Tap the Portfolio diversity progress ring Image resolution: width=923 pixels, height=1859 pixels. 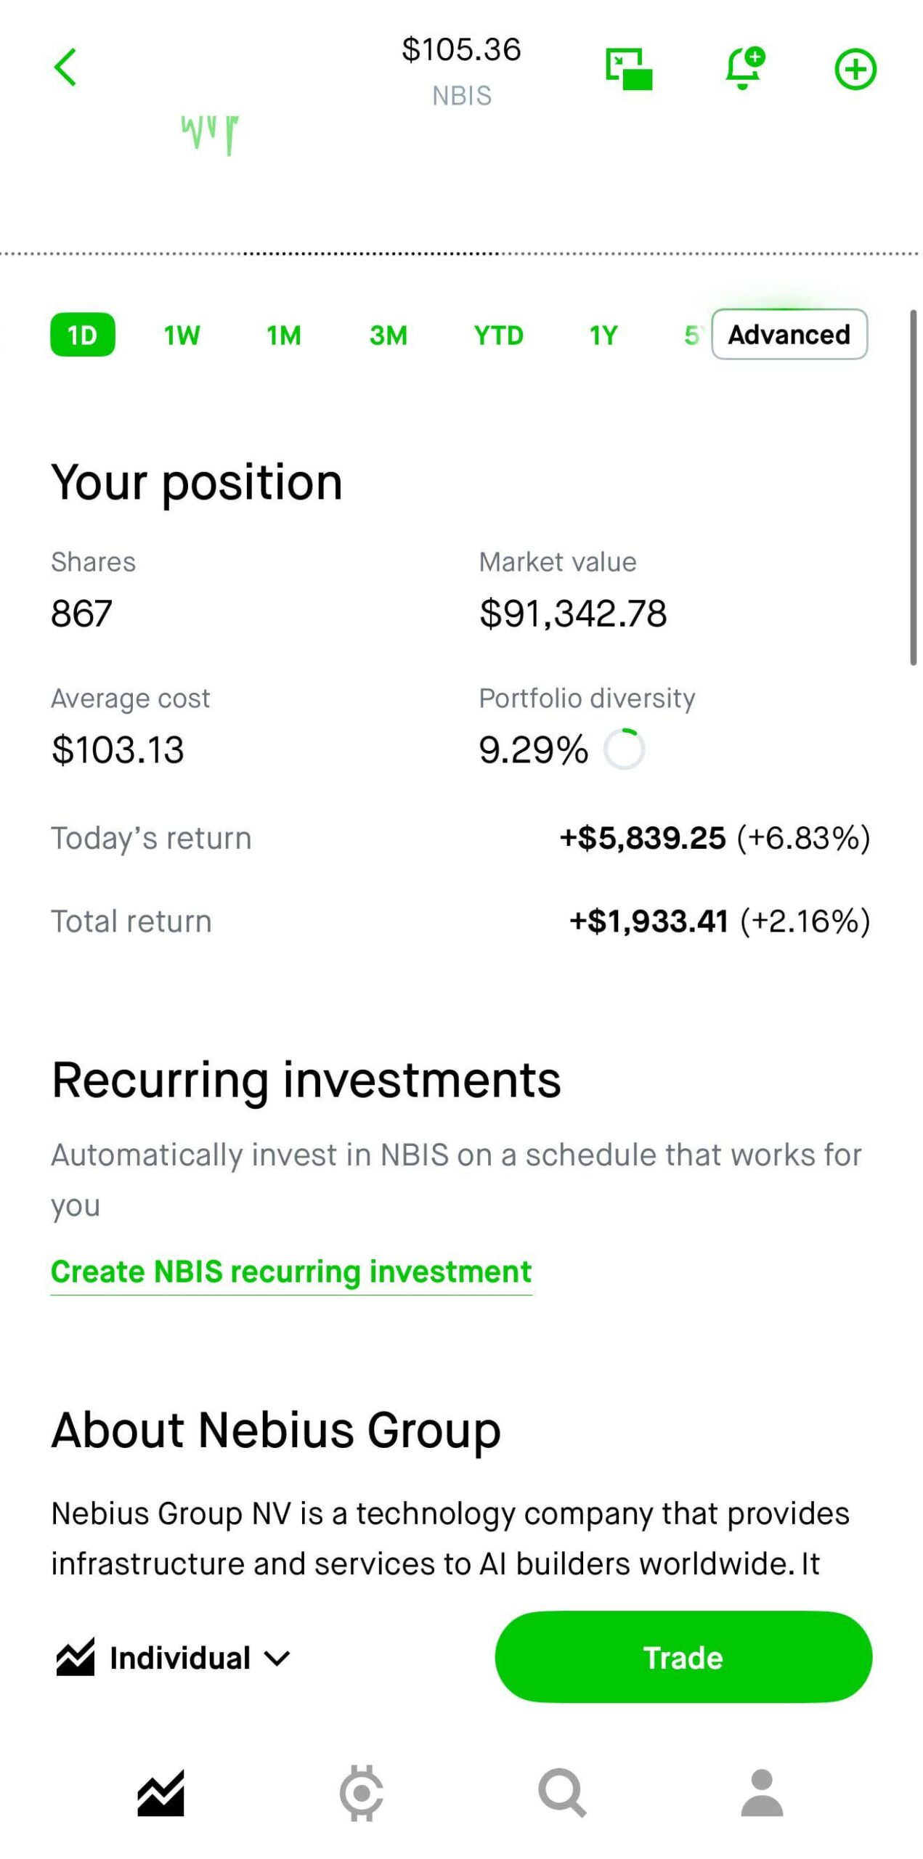click(625, 749)
